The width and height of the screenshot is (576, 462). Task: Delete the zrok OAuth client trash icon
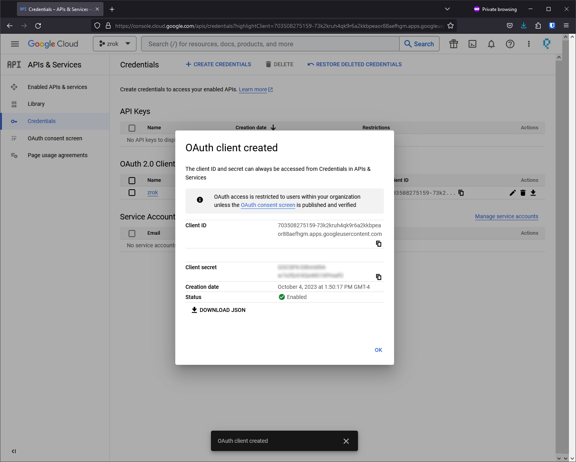point(523,193)
